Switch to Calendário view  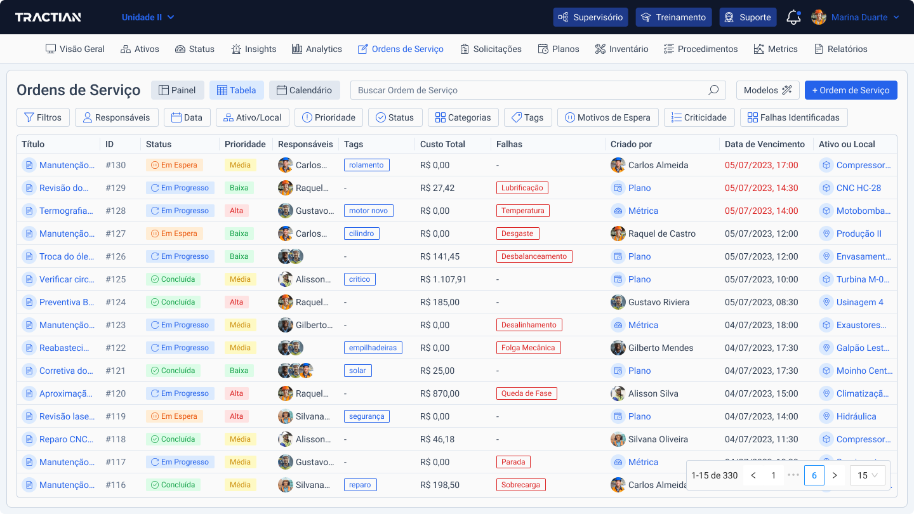304,90
